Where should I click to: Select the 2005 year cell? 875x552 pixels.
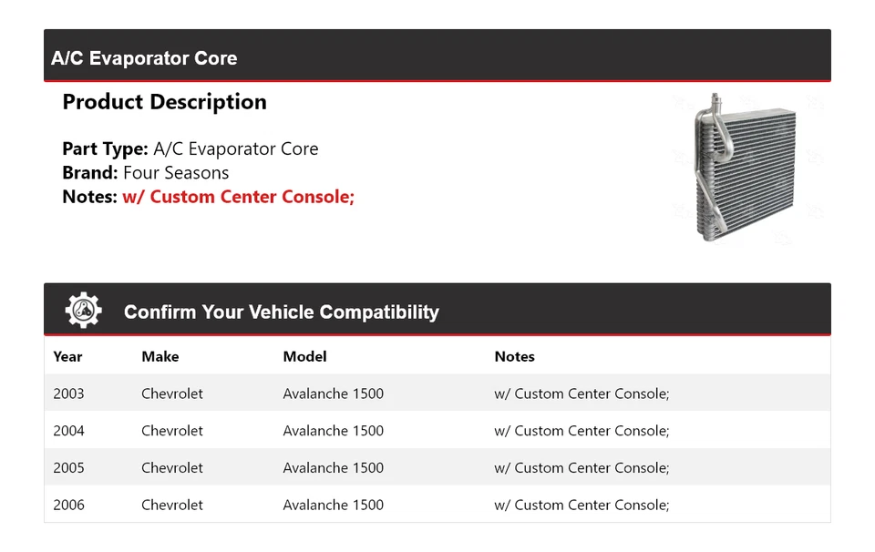click(x=68, y=468)
